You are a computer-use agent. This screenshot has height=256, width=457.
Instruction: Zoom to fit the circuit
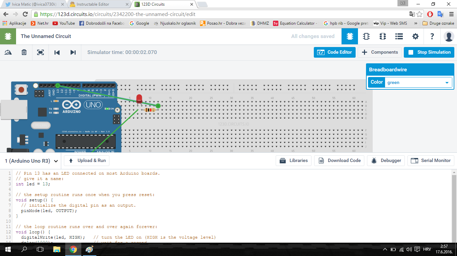[40, 52]
